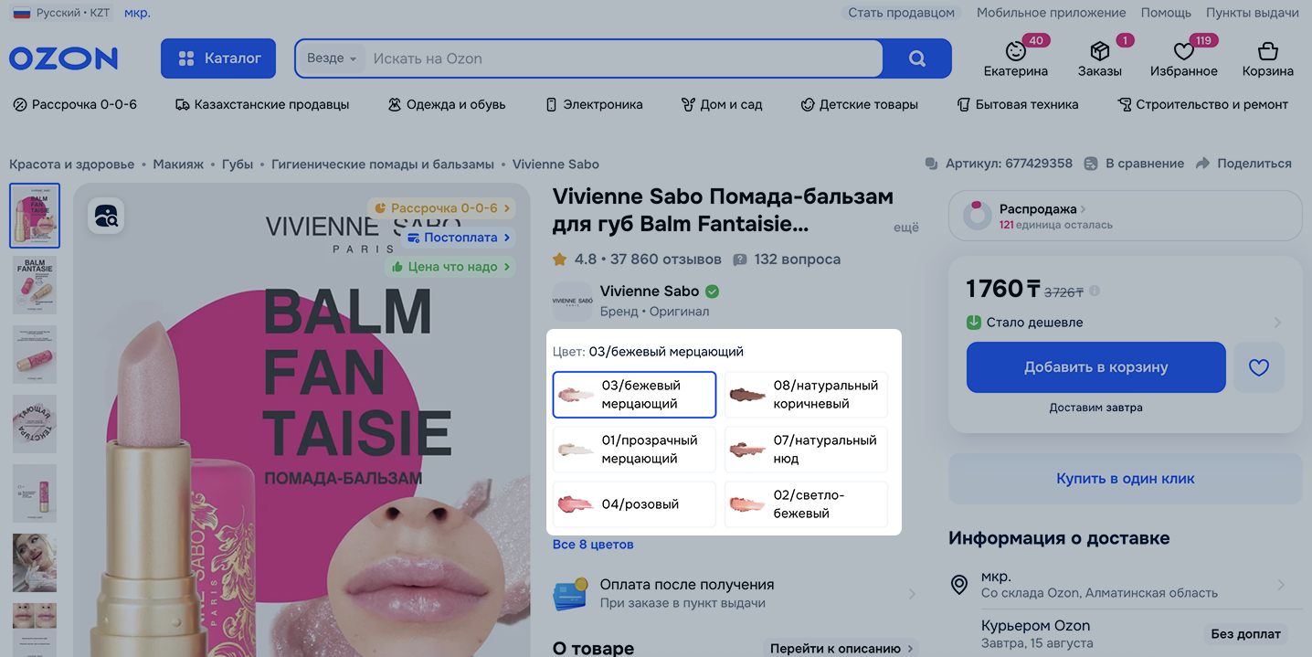Open the Каталог button
The width and height of the screenshot is (1312, 657).
pyautogui.click(x=219, y=58)
